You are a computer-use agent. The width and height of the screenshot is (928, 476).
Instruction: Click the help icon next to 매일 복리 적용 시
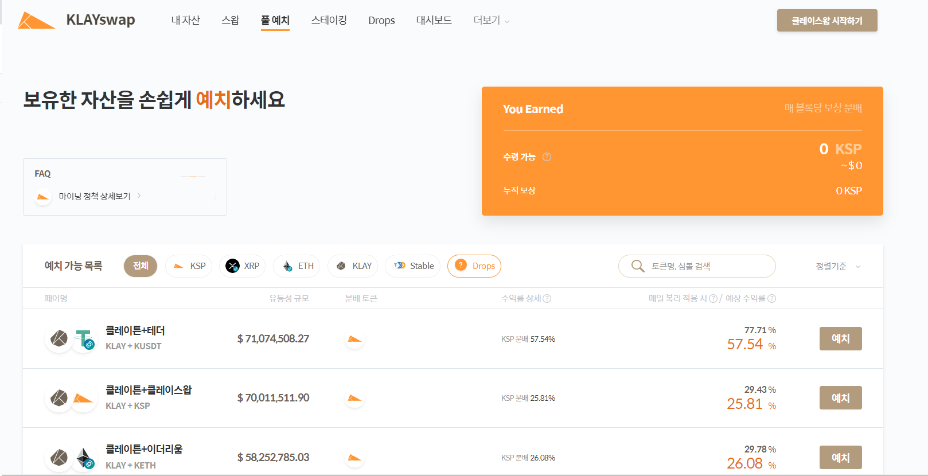pos(713,298)
